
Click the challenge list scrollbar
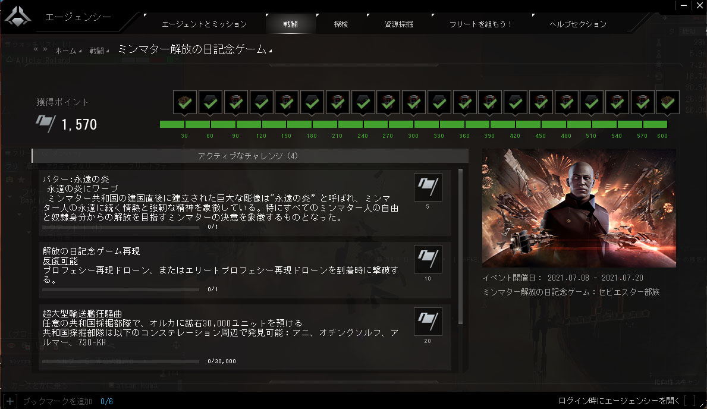[x=460, y=247]
